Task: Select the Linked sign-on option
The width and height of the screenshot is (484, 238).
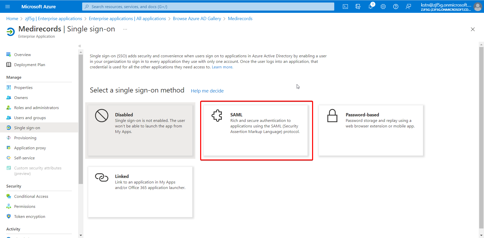Action: coord(140,192)
